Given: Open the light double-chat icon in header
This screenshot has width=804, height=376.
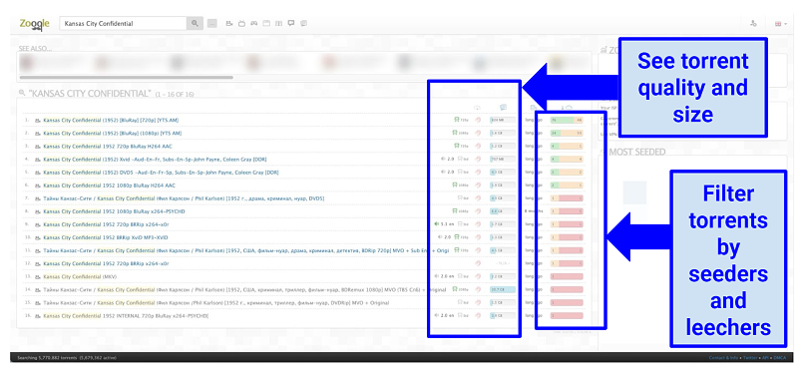Looking at the screenshot, I should coord(303,23).
